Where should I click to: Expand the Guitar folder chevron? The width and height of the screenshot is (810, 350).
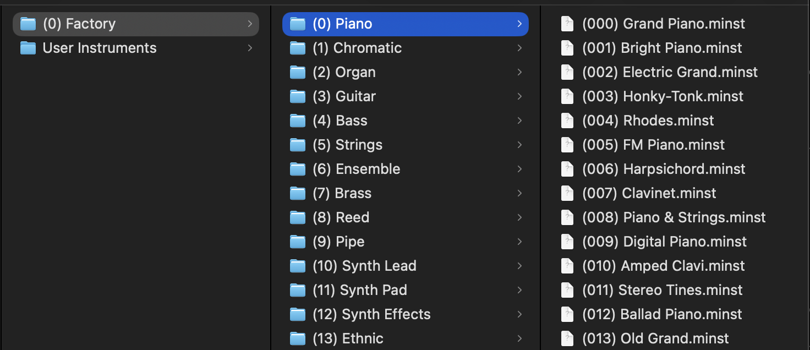tap(519, 97)
